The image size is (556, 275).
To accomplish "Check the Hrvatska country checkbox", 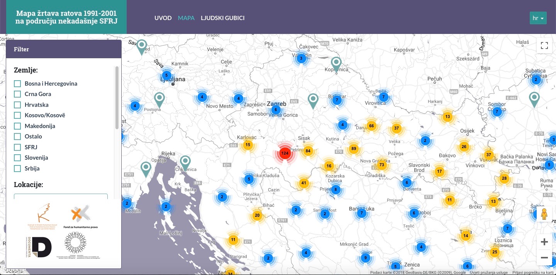I will pos(17,105).
